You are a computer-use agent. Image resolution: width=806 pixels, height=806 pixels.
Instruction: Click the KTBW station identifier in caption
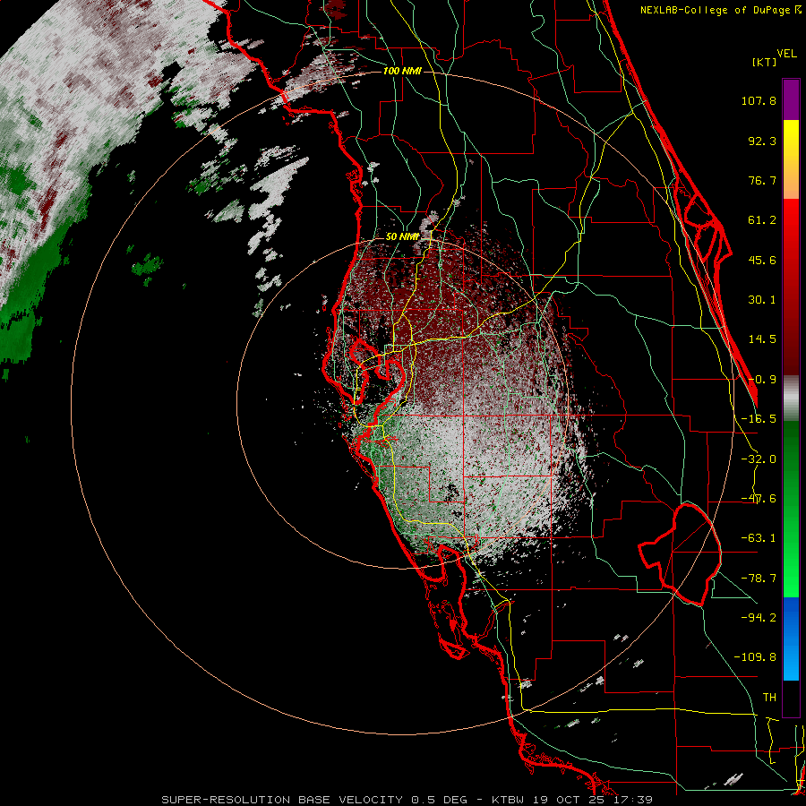coord(510,800)
